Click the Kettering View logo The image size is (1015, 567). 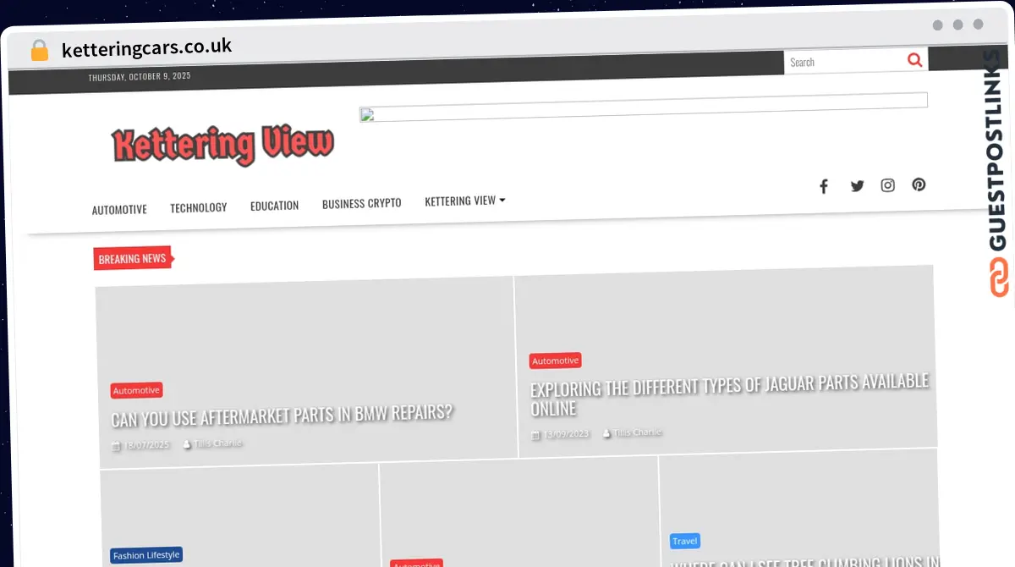point(223,146)
